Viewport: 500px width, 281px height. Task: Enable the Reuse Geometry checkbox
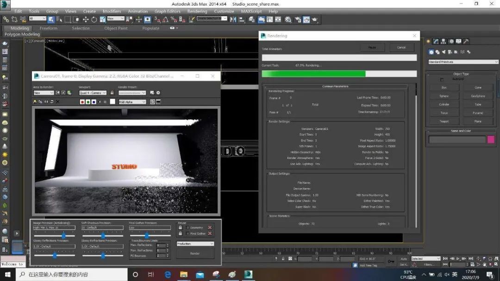pos(187,227)
